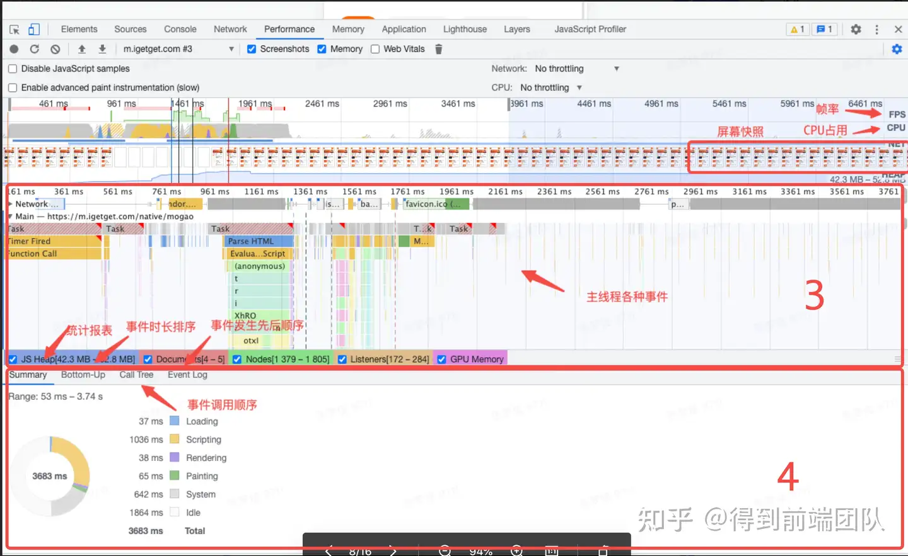Toggle the Documents counter checkbox

(x=148, y=359)
